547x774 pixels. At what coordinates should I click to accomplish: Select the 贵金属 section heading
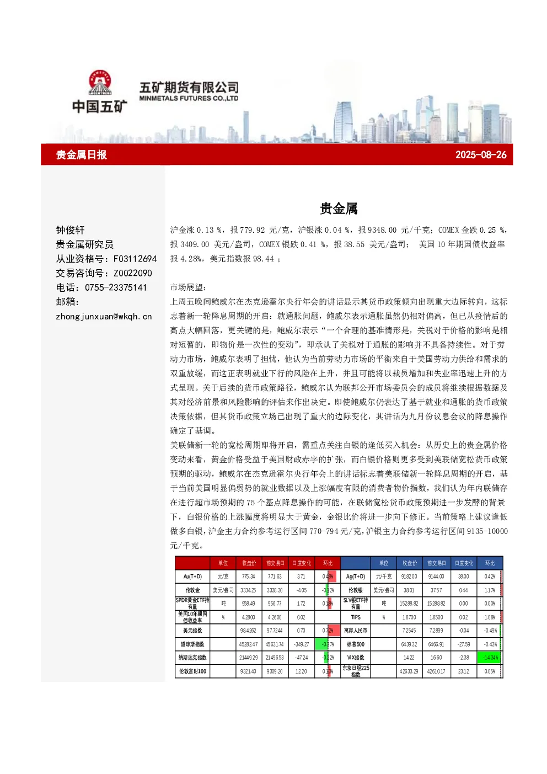339,209
